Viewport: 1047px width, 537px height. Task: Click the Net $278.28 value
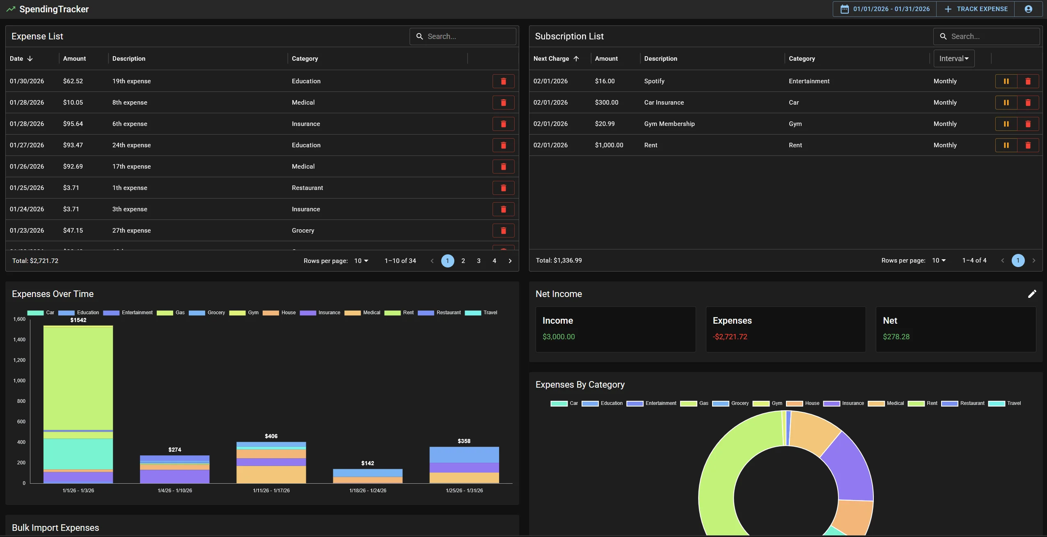(896, 337)
